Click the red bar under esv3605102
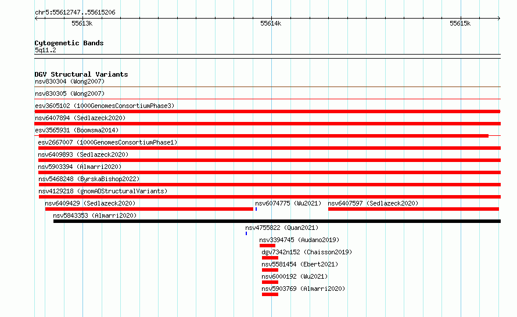517x317 pixels. coord(267,111)
